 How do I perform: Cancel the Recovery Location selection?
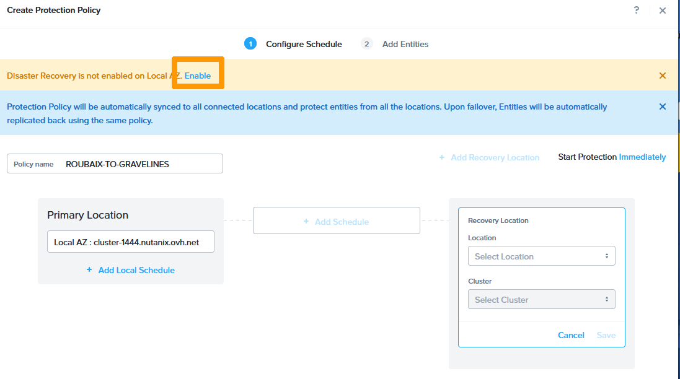pyautogui.click(x=571, y=335)
